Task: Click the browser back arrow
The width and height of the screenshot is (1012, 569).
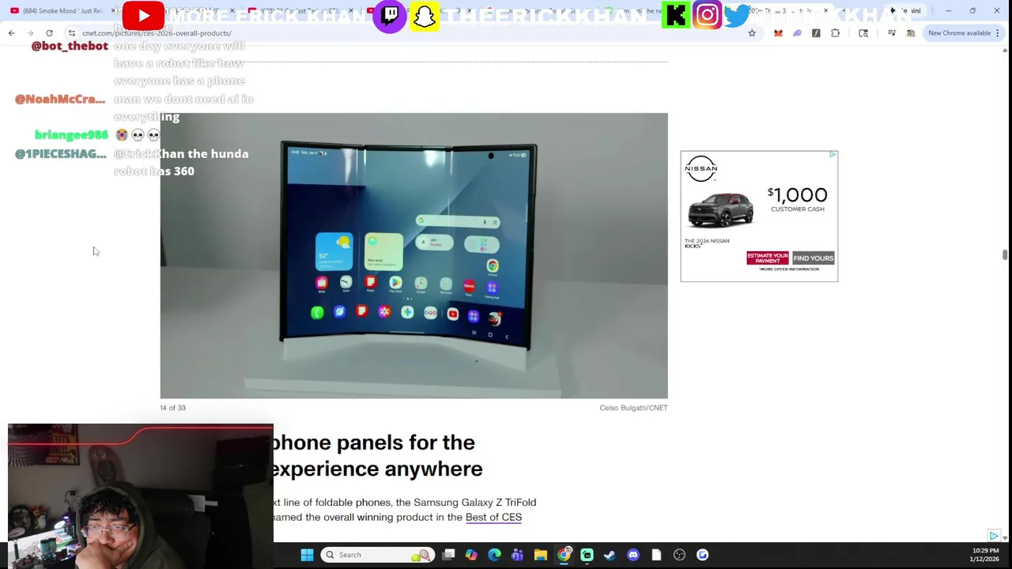Action: 11,33
